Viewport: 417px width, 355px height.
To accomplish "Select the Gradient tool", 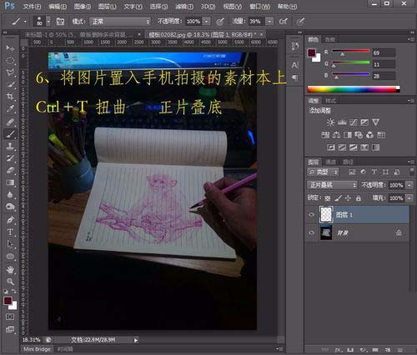I will point(10,182).
